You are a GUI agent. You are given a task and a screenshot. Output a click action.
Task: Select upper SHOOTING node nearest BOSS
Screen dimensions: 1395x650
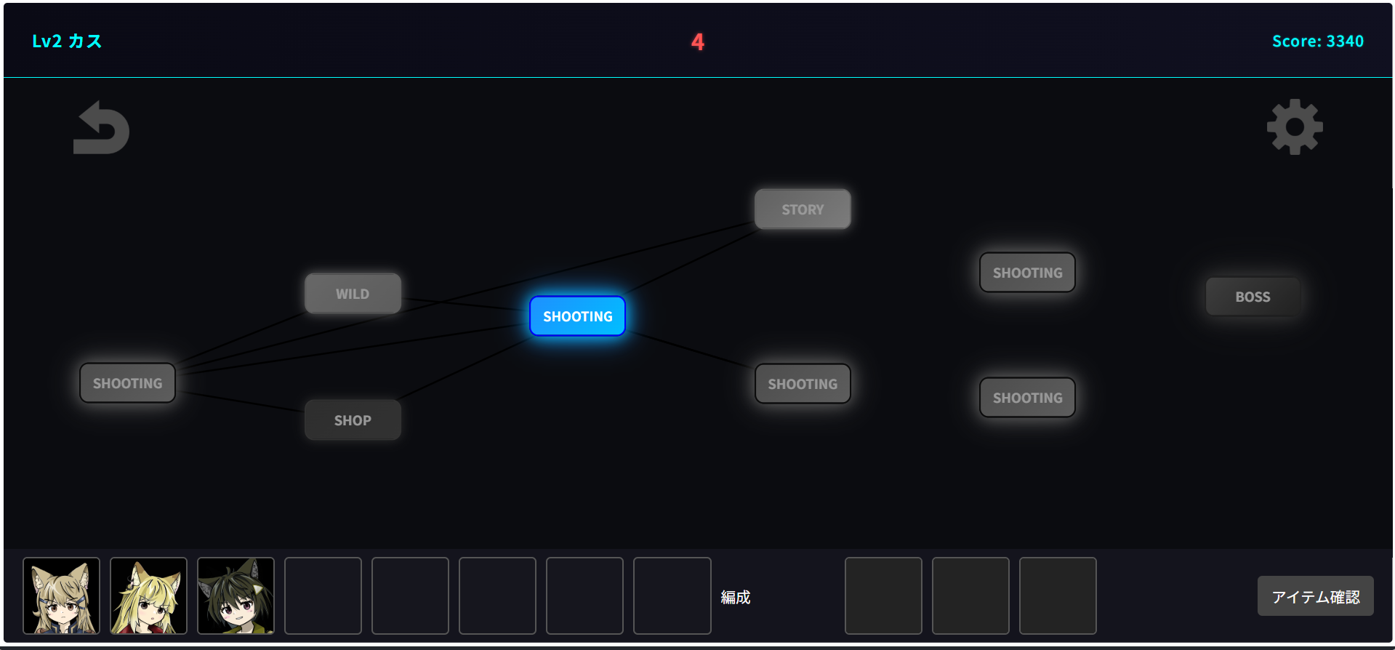coord(1027,273)
